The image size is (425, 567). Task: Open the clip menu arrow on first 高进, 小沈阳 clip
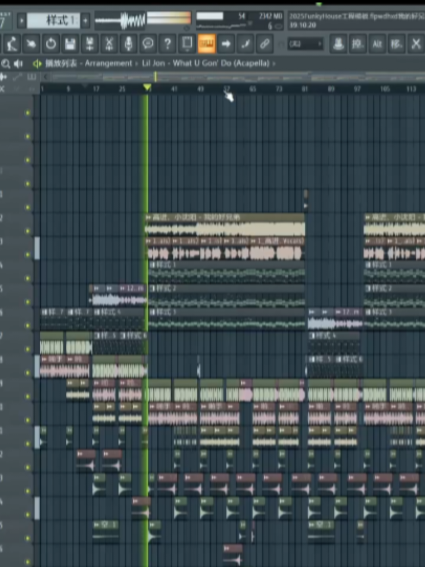[x=148, y=217]
